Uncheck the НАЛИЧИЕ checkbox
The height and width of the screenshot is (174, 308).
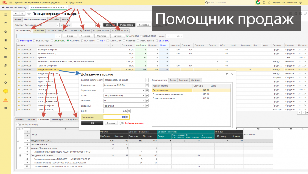coord(68,41)
